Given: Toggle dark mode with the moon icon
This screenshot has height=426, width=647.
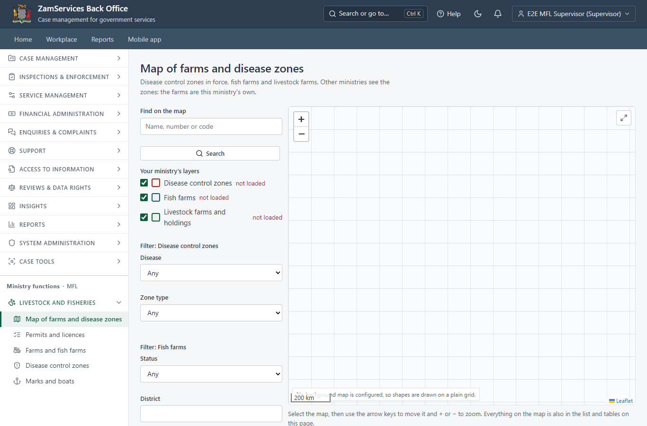Looking at the screenshot, I should [x=478, y=14].
